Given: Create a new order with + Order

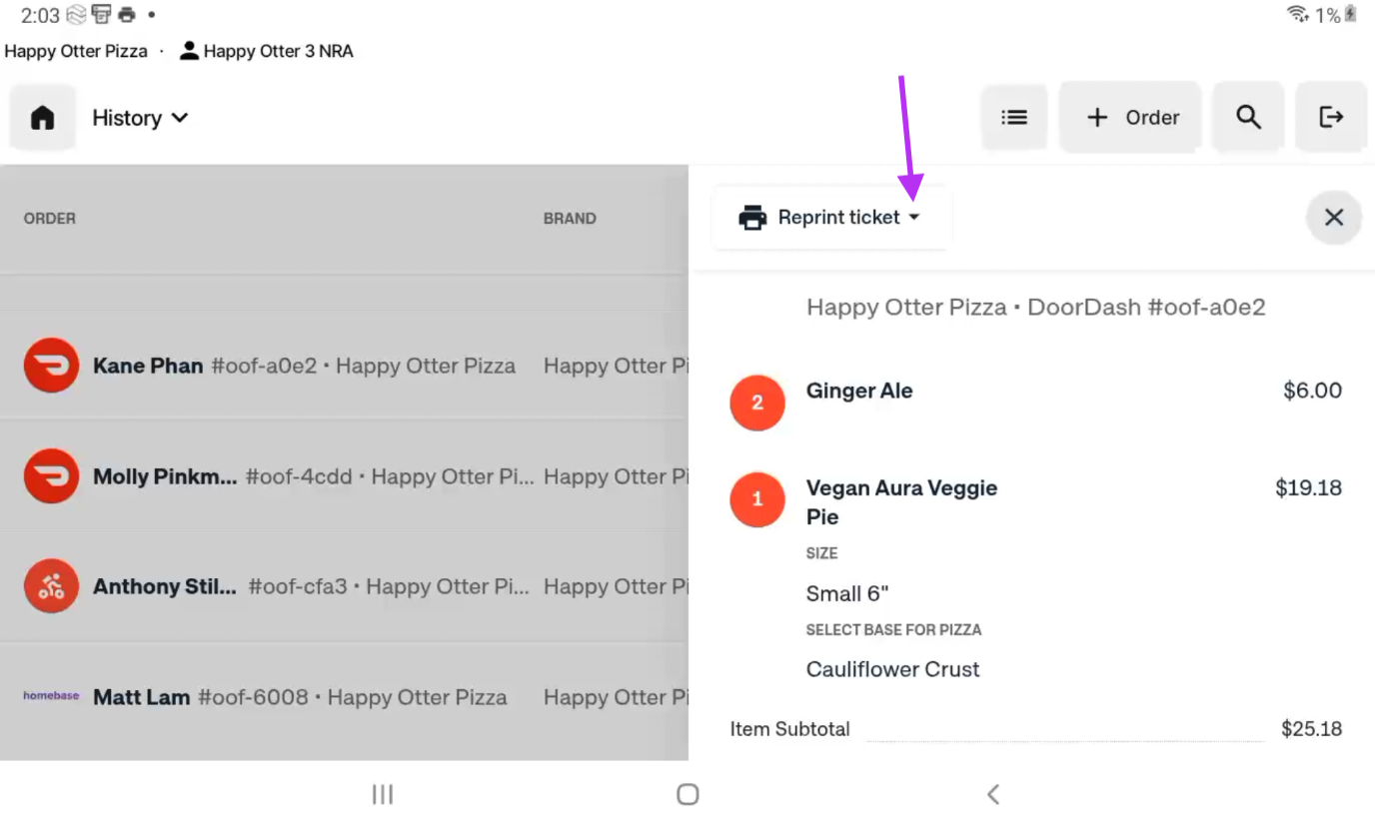Looking at the screenshot, I should 1131,118.
